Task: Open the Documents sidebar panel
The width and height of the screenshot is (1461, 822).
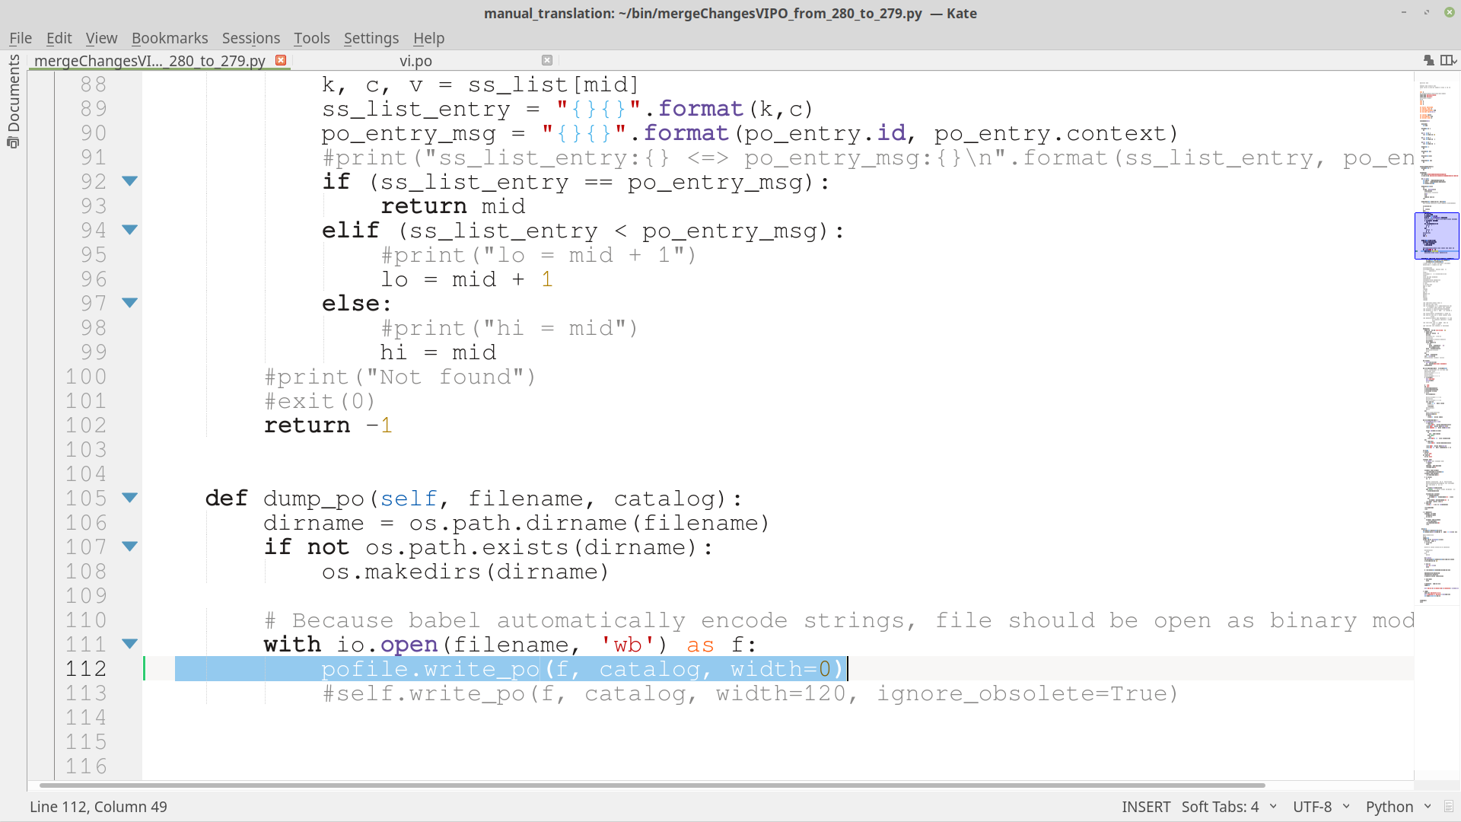Action: (x=13, y=107)
